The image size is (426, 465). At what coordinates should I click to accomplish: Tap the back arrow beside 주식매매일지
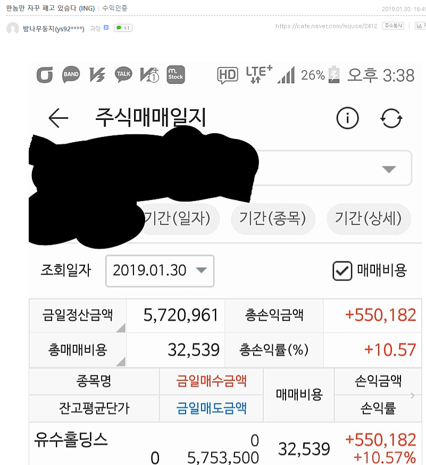58,118
